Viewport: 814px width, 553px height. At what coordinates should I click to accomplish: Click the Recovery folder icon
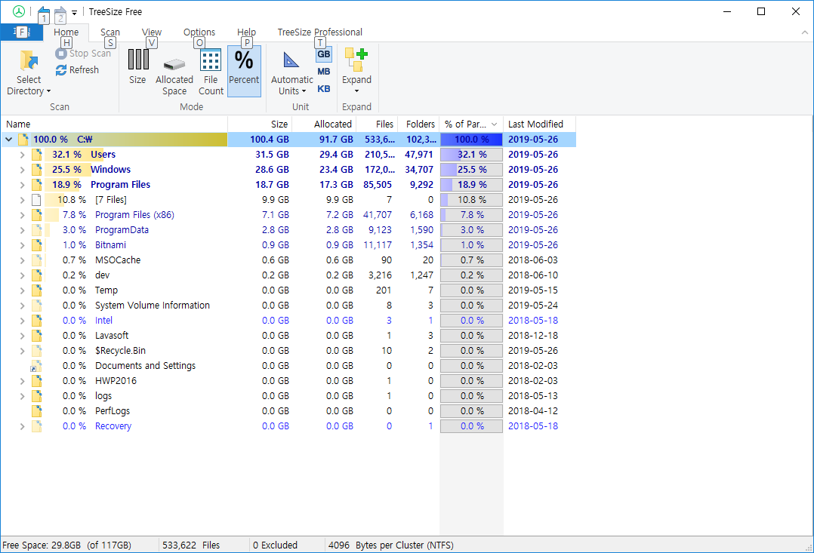click(x=36, y=426)
